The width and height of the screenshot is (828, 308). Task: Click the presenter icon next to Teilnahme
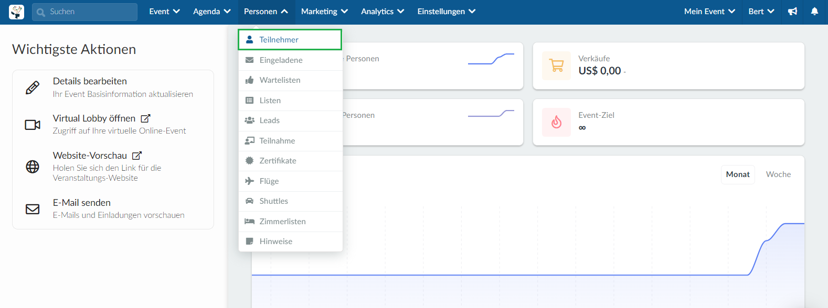coord(250,140)
